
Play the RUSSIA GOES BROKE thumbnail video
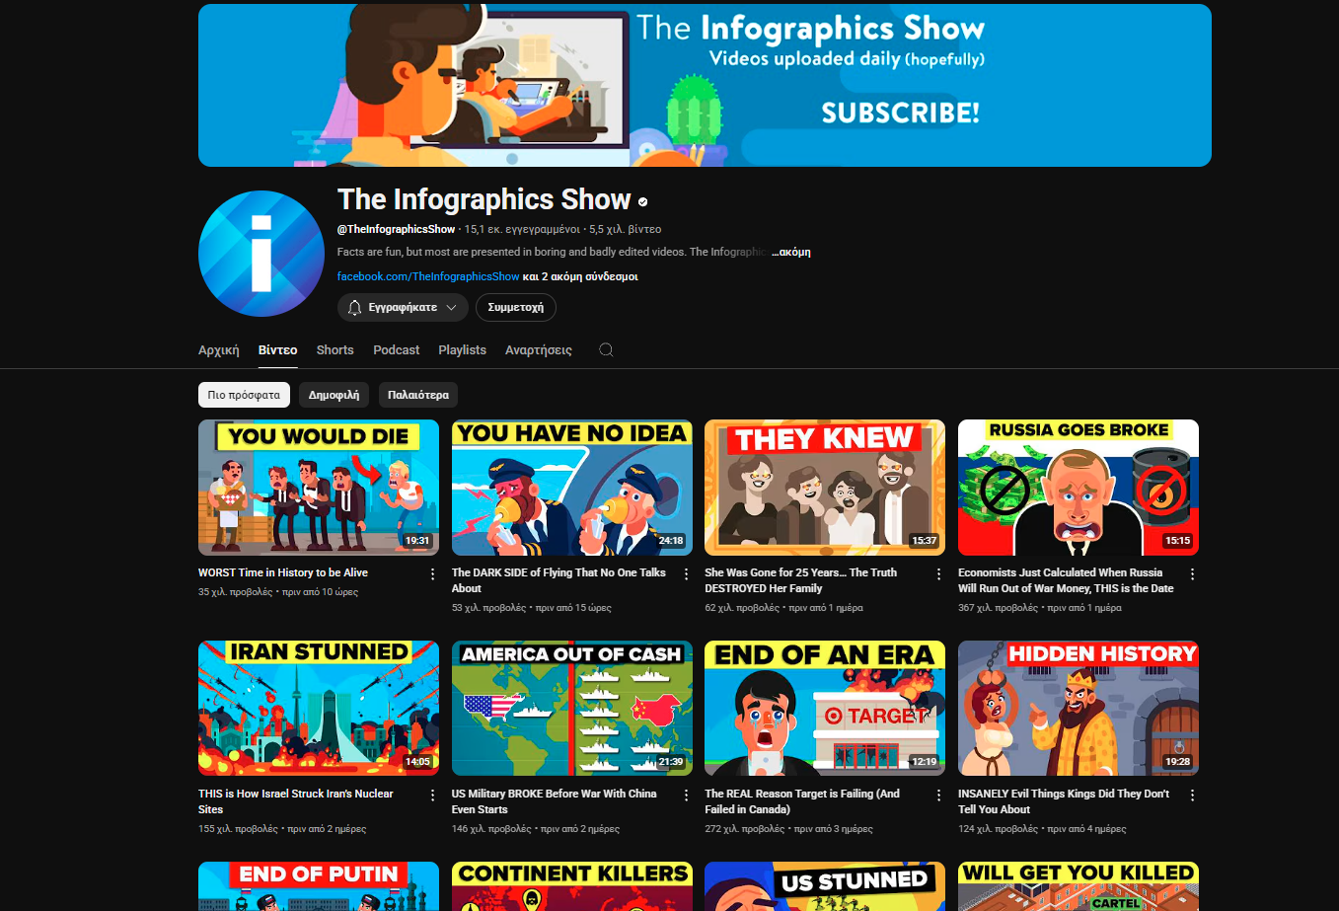point(1079,488)
